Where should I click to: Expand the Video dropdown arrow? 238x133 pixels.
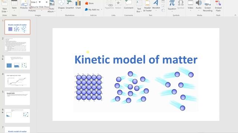190,11
